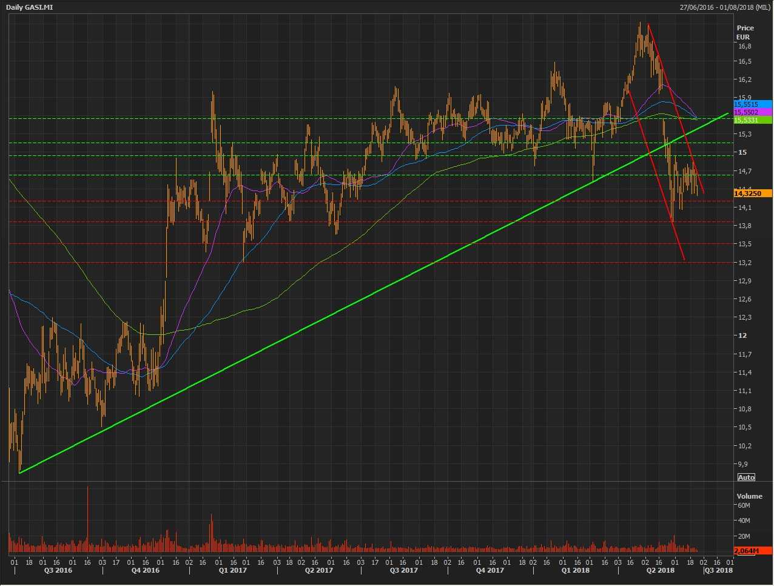Click the date range 27/06/2016 - 01/08/2018 label

724,7
